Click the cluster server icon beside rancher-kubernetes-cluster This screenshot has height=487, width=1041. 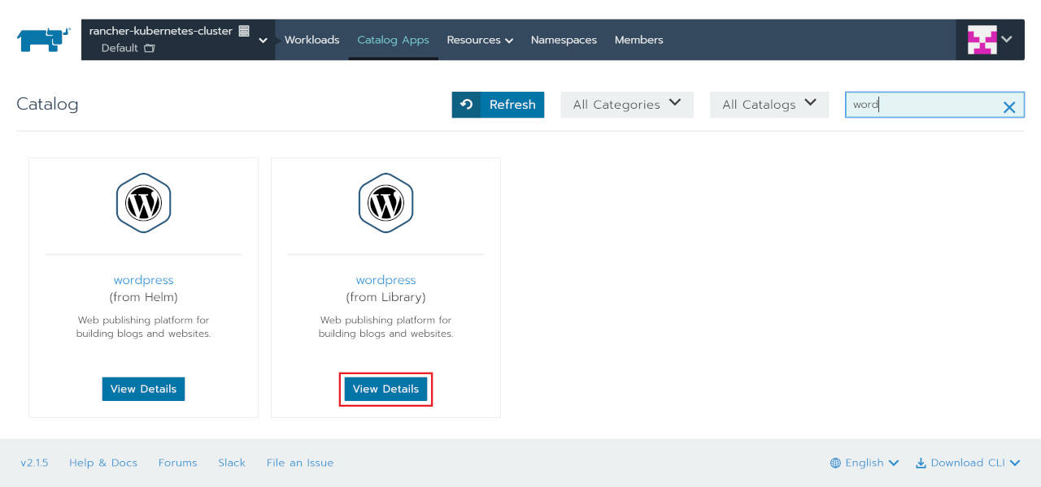[244, 31]
